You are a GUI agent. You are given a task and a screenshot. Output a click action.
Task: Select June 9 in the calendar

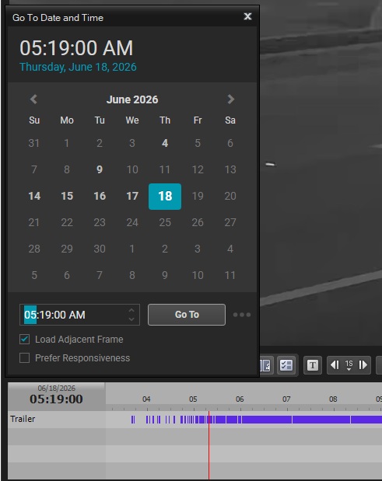click(99, 169)
